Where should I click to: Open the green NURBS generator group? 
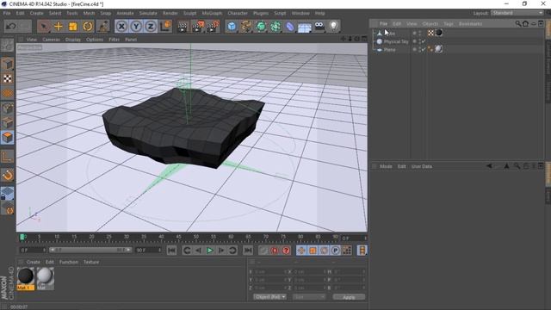(261, 27)
